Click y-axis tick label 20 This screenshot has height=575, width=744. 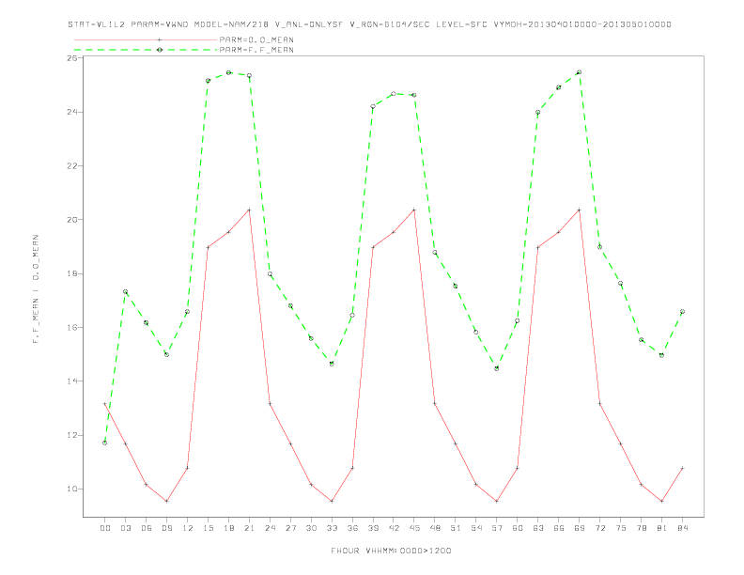(x=72, y=220)
